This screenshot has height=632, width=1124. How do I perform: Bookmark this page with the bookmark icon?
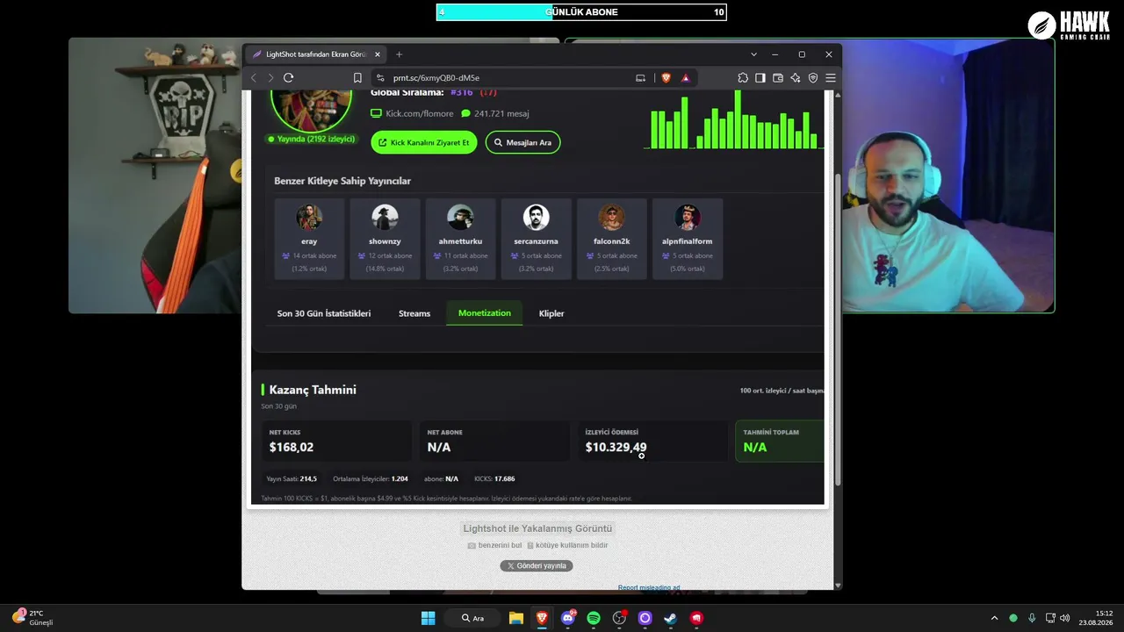(357, 78)
